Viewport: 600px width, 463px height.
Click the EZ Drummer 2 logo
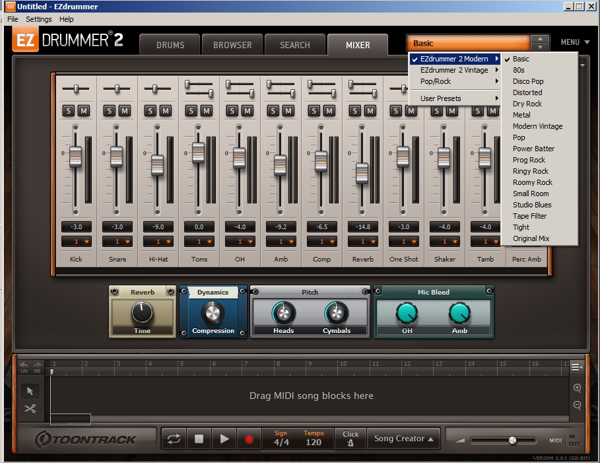[x=68, y=40]
